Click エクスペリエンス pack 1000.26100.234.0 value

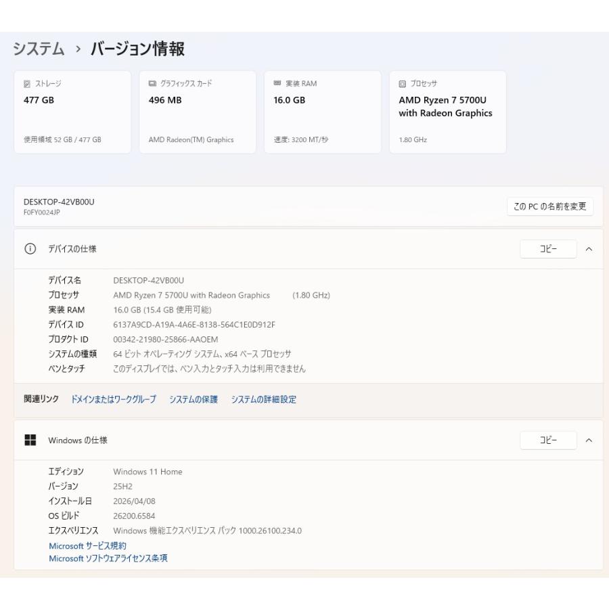[x=208, y=531]
